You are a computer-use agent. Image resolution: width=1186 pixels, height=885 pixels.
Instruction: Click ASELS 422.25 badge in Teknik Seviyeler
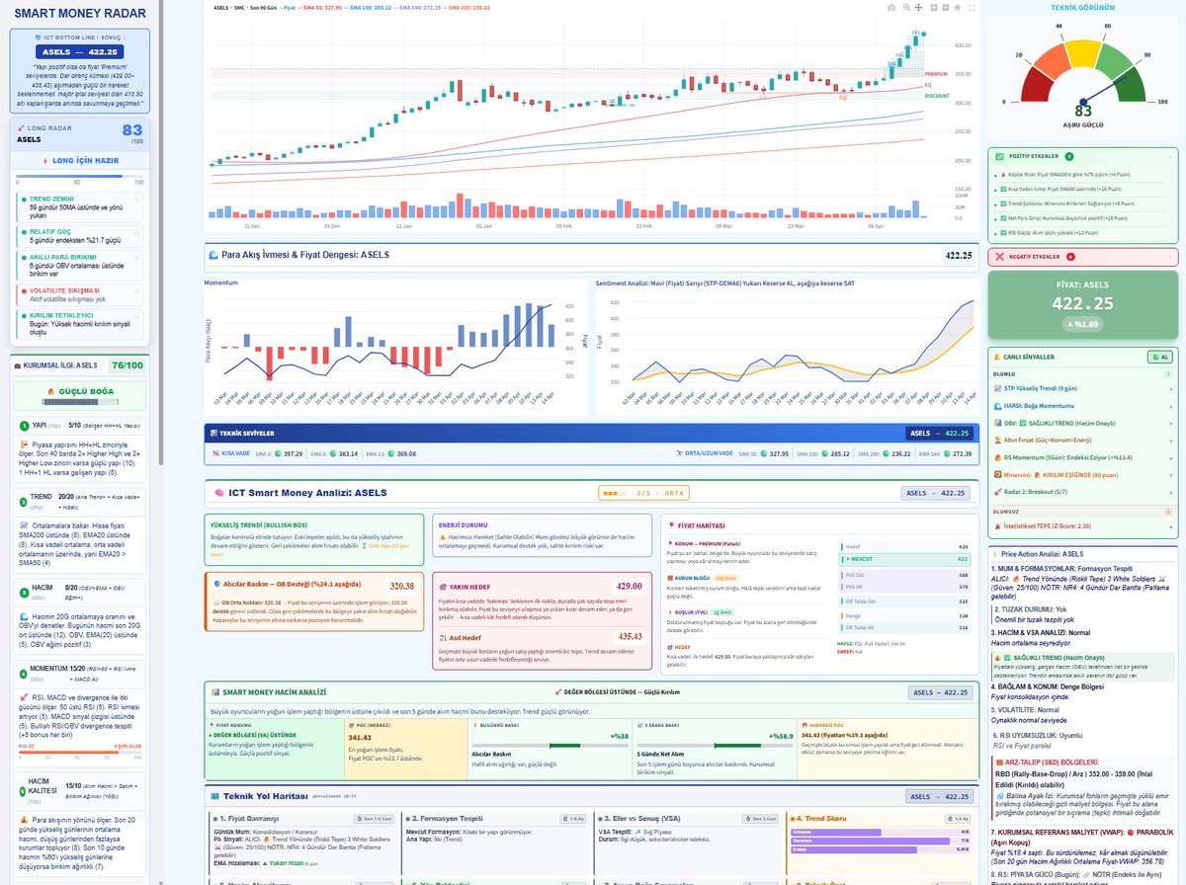[x=939, y=433]
